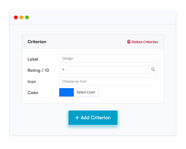Click the "Rating / 10" caption
This screenshot has height=149, width=186.
pyautogui.click(x=38, y=70)
